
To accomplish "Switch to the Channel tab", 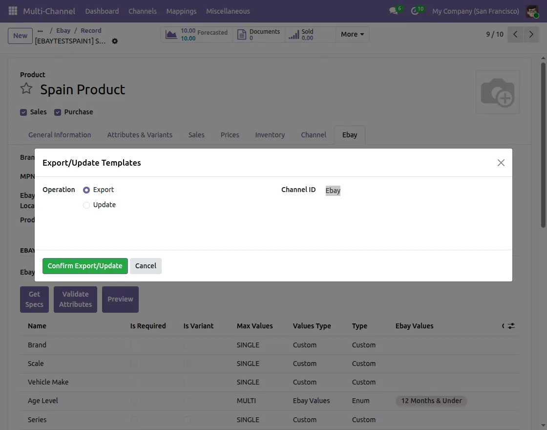I will [x=314, y=135].
